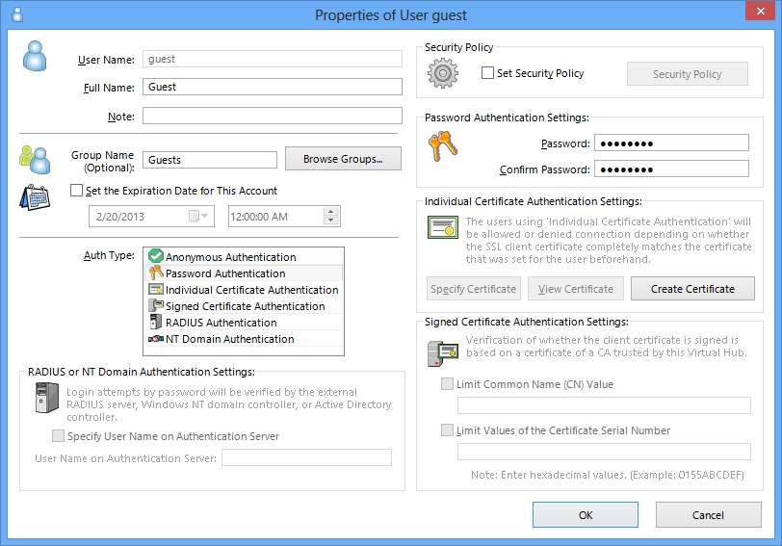Click the signed certificate computer icon
The height and width of the screenshot is (546, 782).
tap(438, 352)
